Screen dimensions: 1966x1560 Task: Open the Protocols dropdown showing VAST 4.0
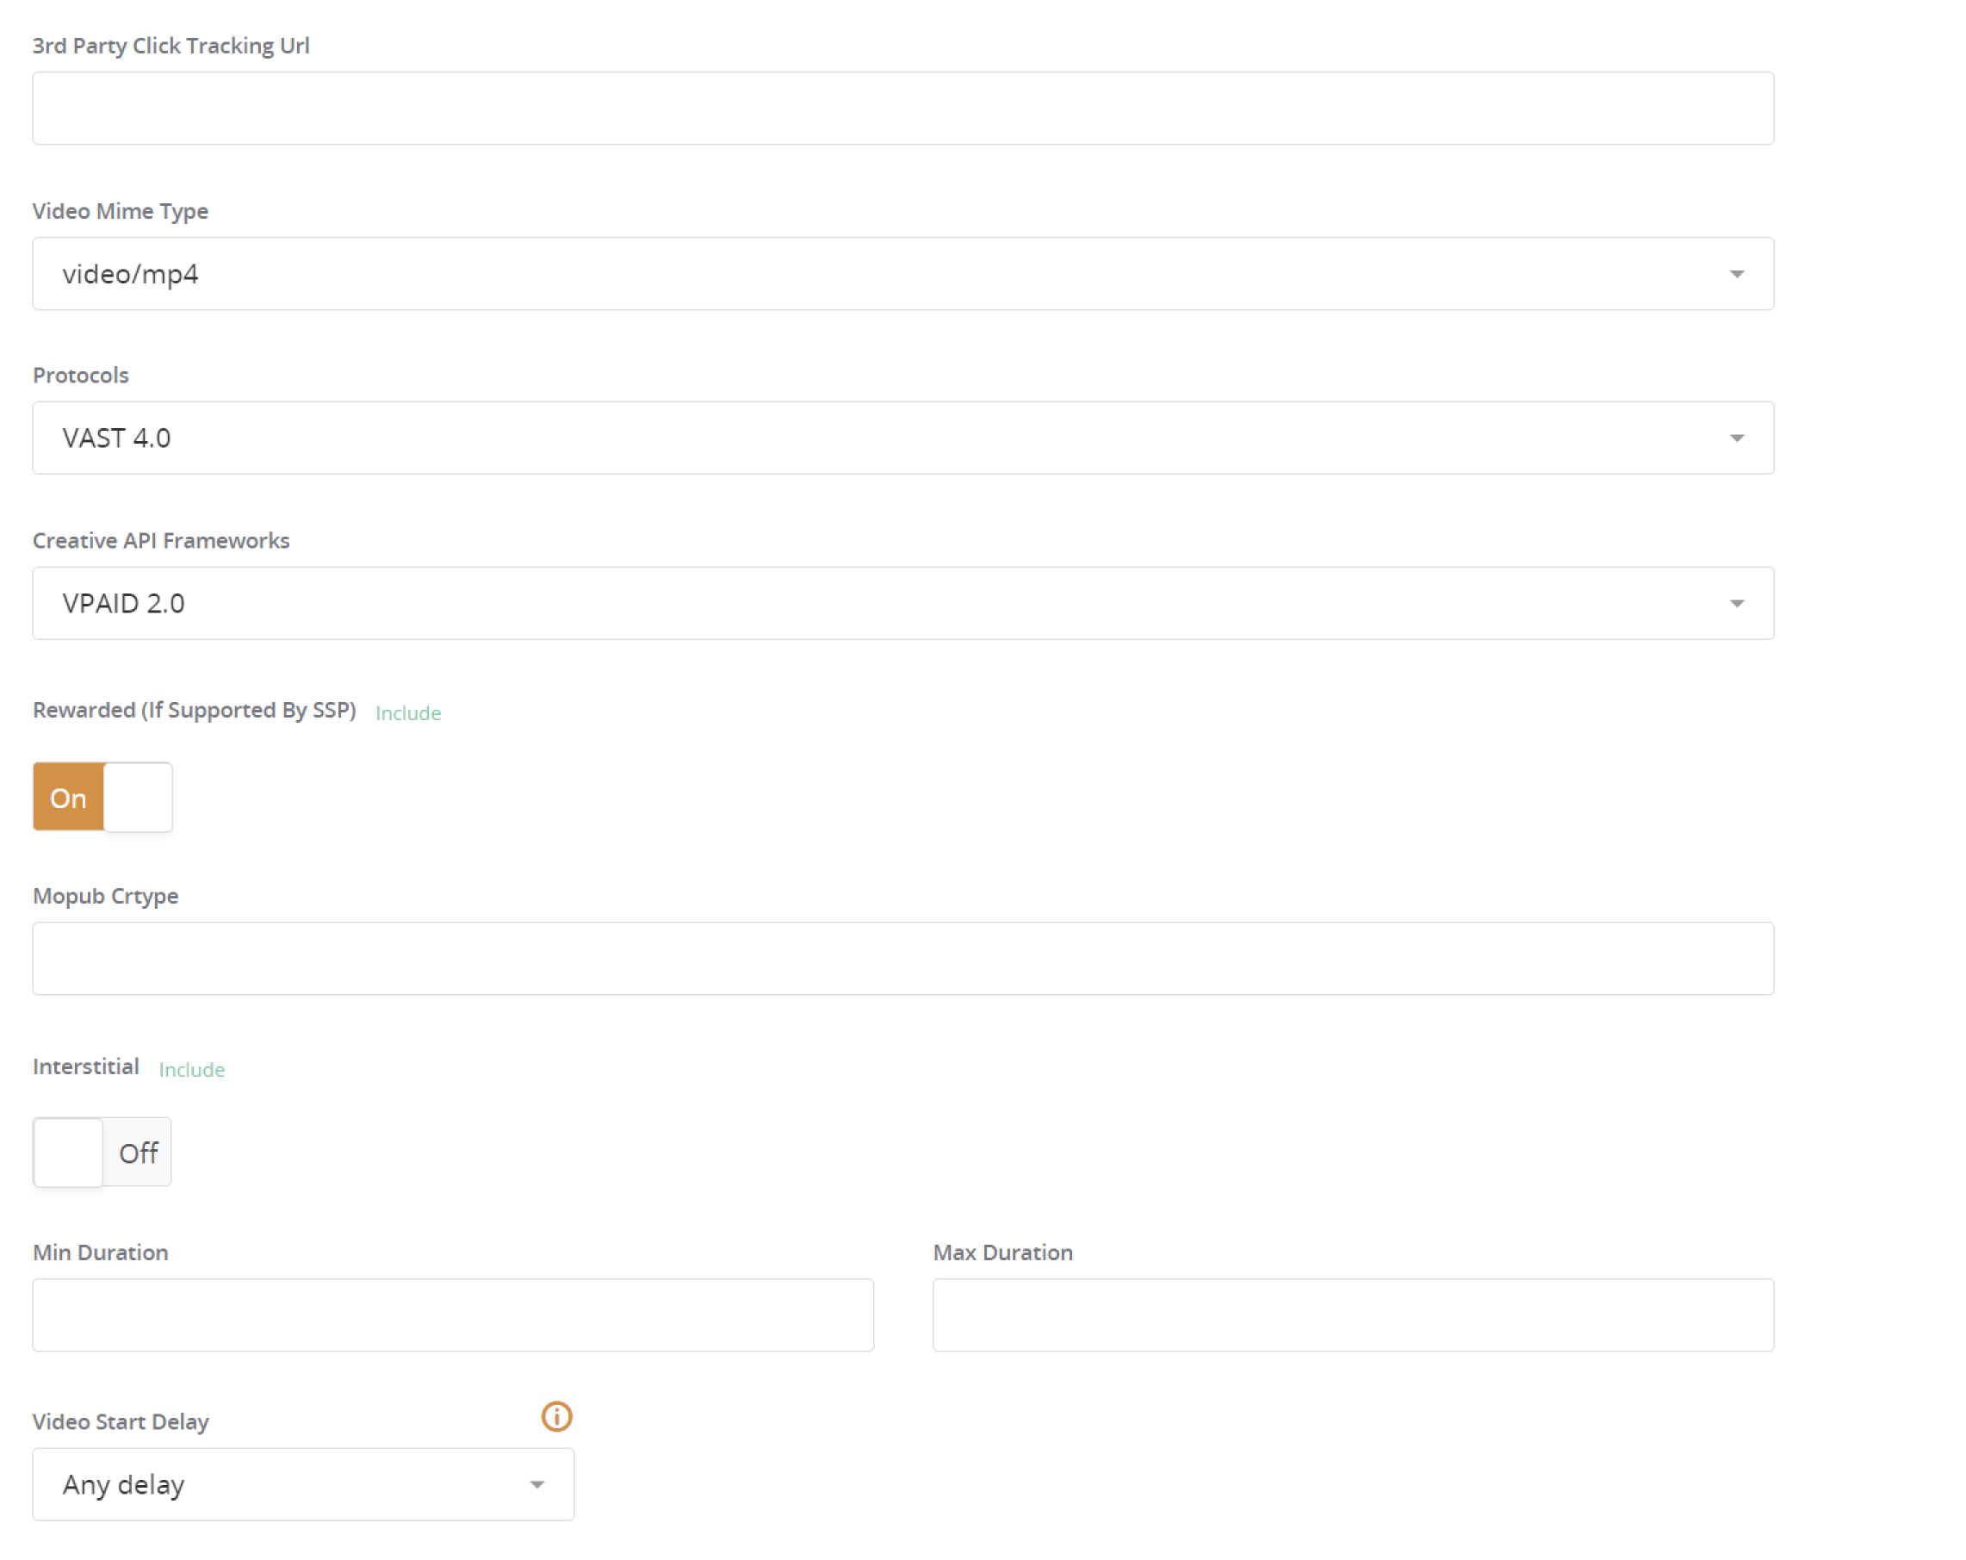point(902,438)
